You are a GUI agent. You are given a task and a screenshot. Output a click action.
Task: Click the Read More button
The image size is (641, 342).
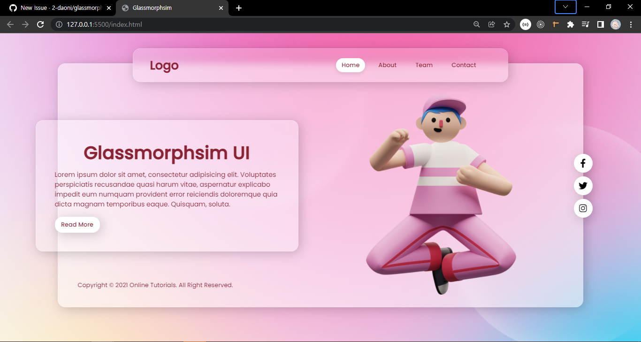click(77, 224)
